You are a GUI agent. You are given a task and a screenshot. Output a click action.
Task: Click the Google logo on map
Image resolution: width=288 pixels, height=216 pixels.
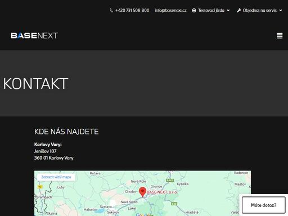coord(144,214)
